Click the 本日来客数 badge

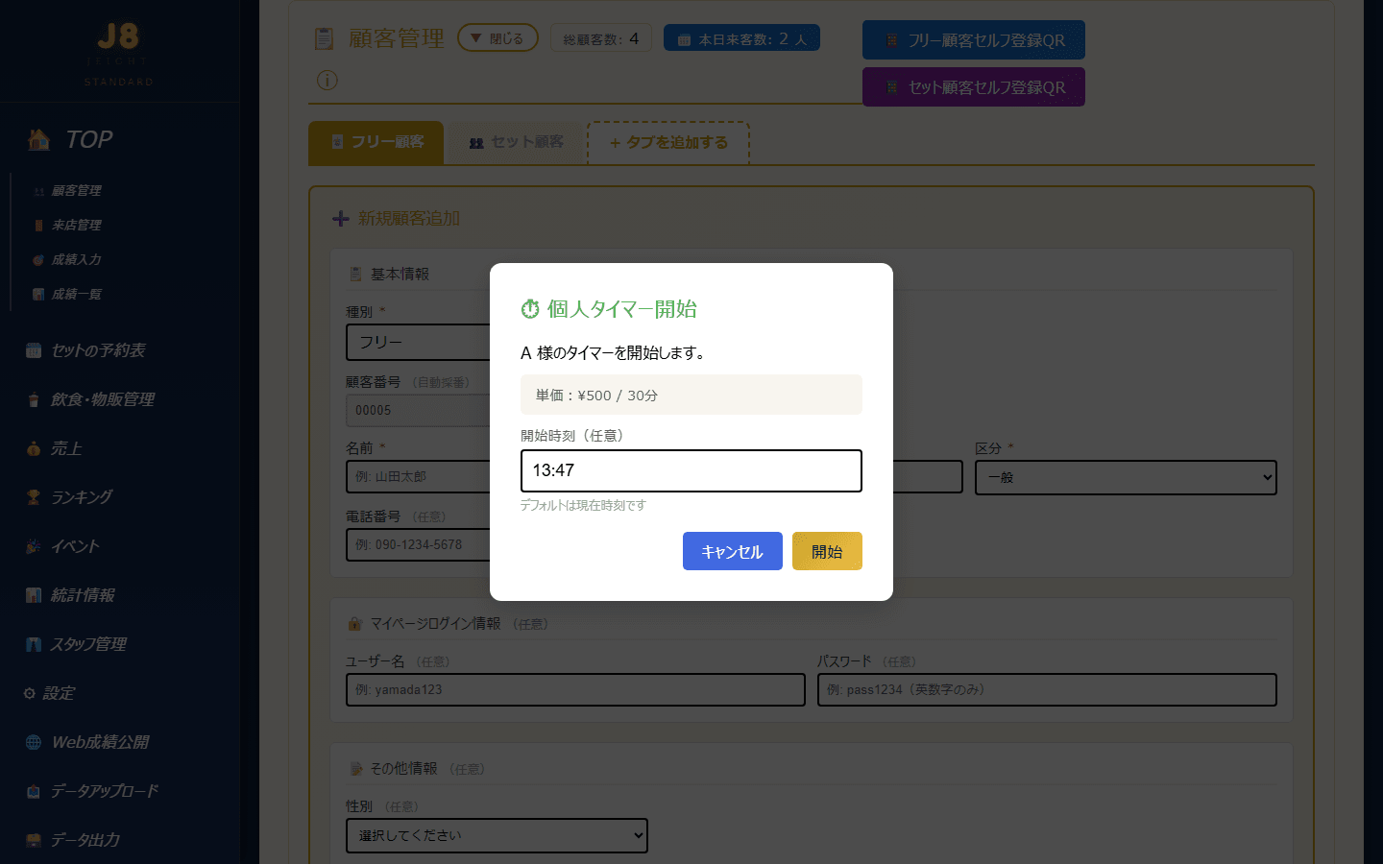click(x=741, y=38)
